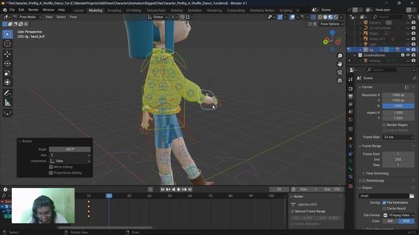Select the Breakdowner pose tool
This screenshot has width=419, height=235.
pyautogui.click(x=7, y=113)
